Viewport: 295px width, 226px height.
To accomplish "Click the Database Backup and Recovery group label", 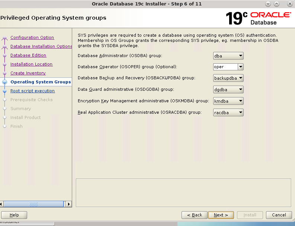I will [x=137, y=78].
